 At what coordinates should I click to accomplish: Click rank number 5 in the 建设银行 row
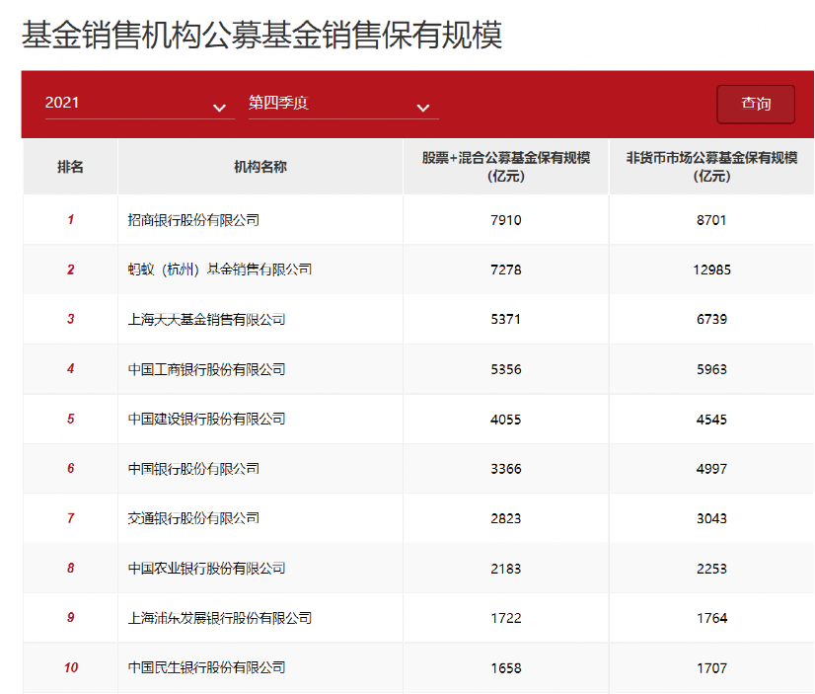point(71,419)
